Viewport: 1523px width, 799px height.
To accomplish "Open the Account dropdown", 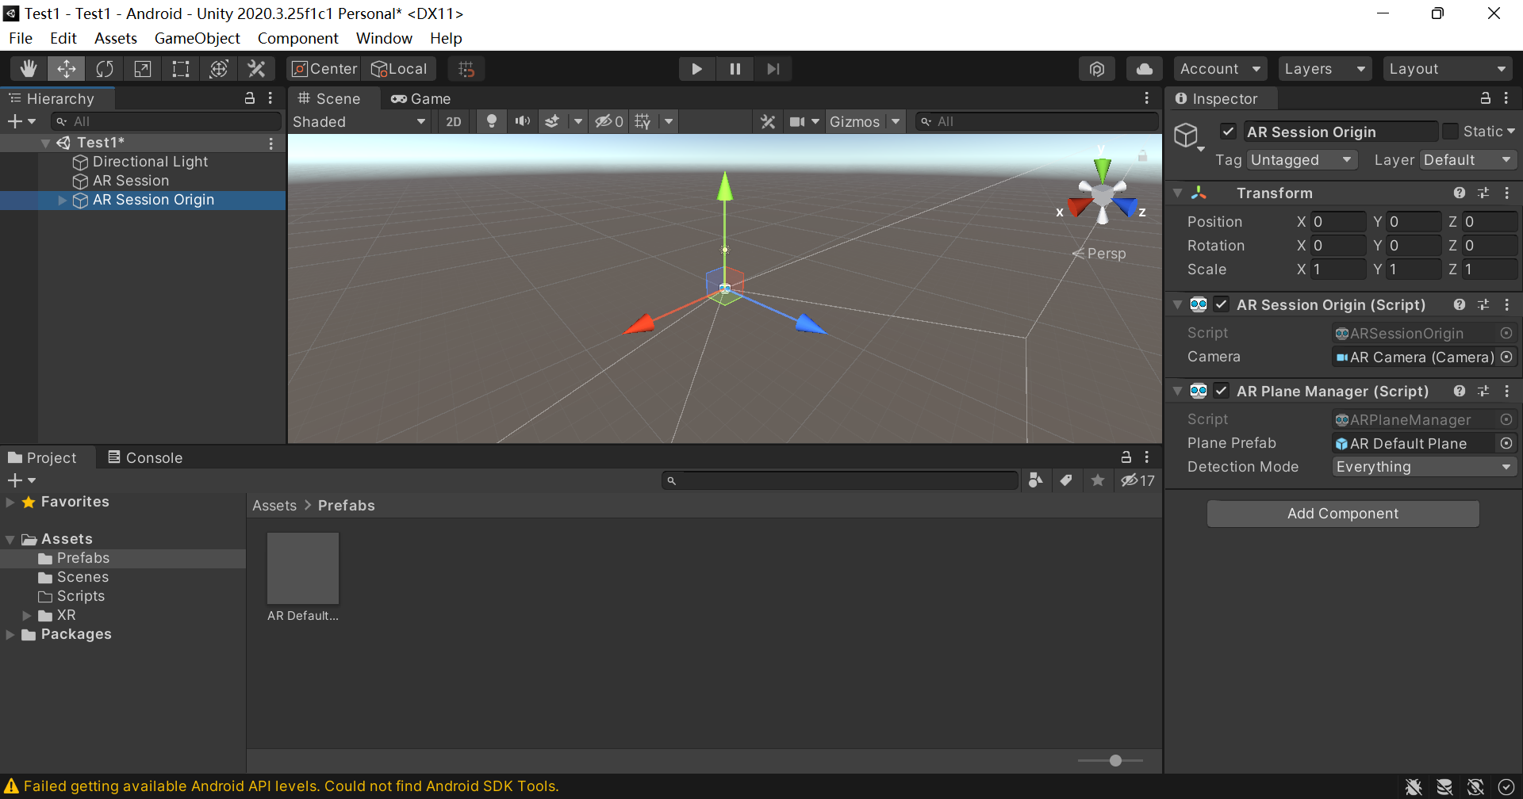I will click(x=1220, y=69).
